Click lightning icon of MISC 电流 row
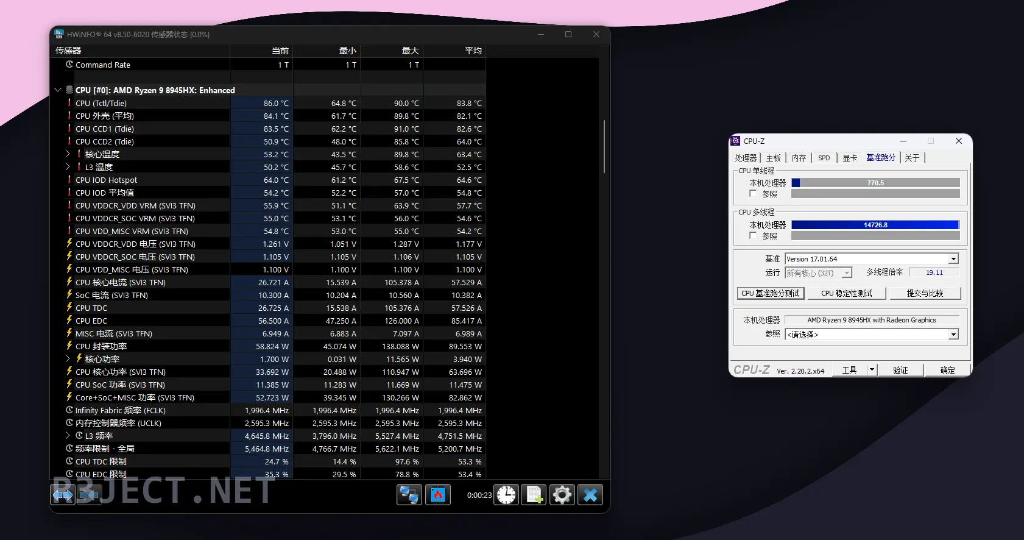This screenshot has width=1024, height=540. coord(69,333)
